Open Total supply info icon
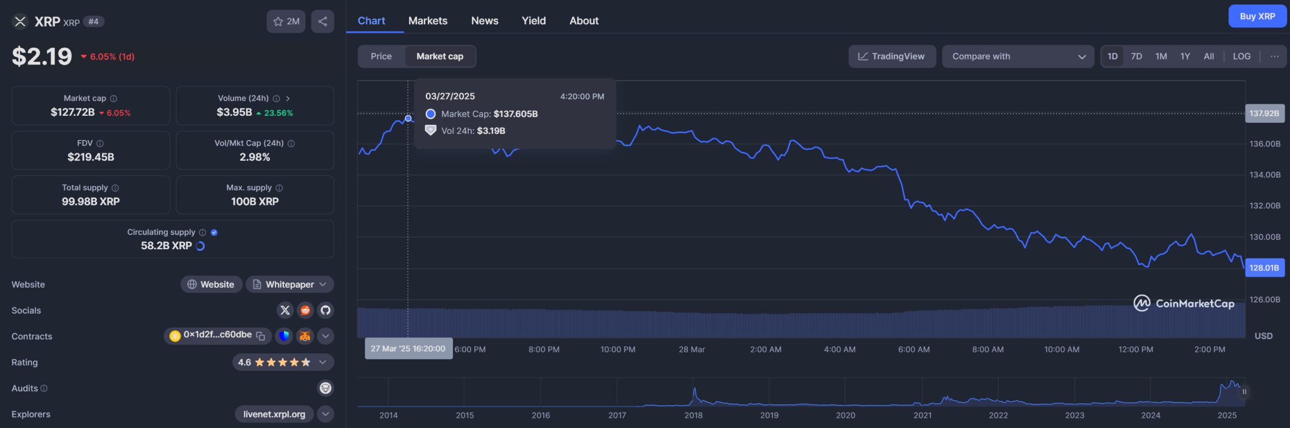Viewport: 1290px width, 428px height. [115, 188]
